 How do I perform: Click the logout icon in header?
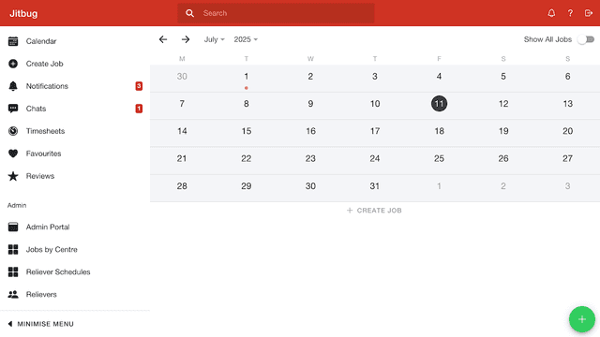pyautogui.click(x=589, y=13)
